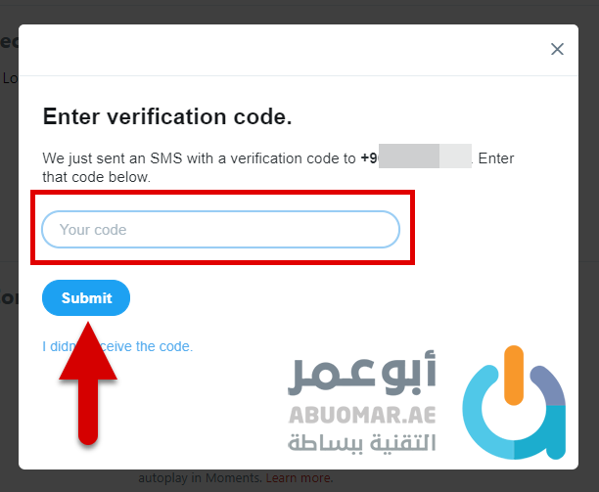Select the ABUOMAR.AE watermark text
Screen dimensions: 599x492
[362, 412]
